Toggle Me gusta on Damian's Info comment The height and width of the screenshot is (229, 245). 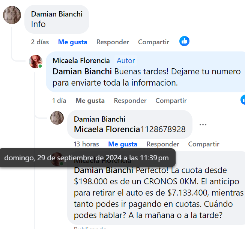point(73,42)
